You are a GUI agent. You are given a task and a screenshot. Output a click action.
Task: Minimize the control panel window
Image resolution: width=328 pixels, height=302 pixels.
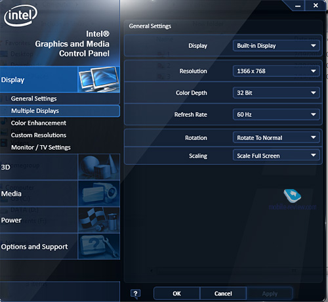(x=298, y=6)
